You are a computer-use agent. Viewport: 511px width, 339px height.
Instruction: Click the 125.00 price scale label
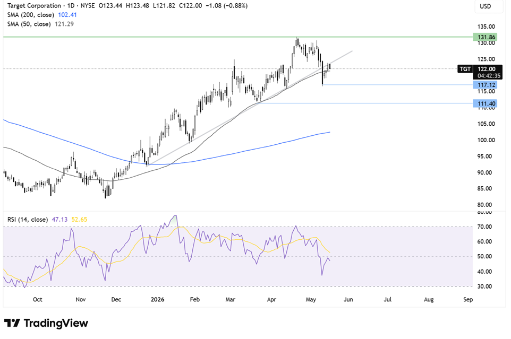[x=486, y=59]
